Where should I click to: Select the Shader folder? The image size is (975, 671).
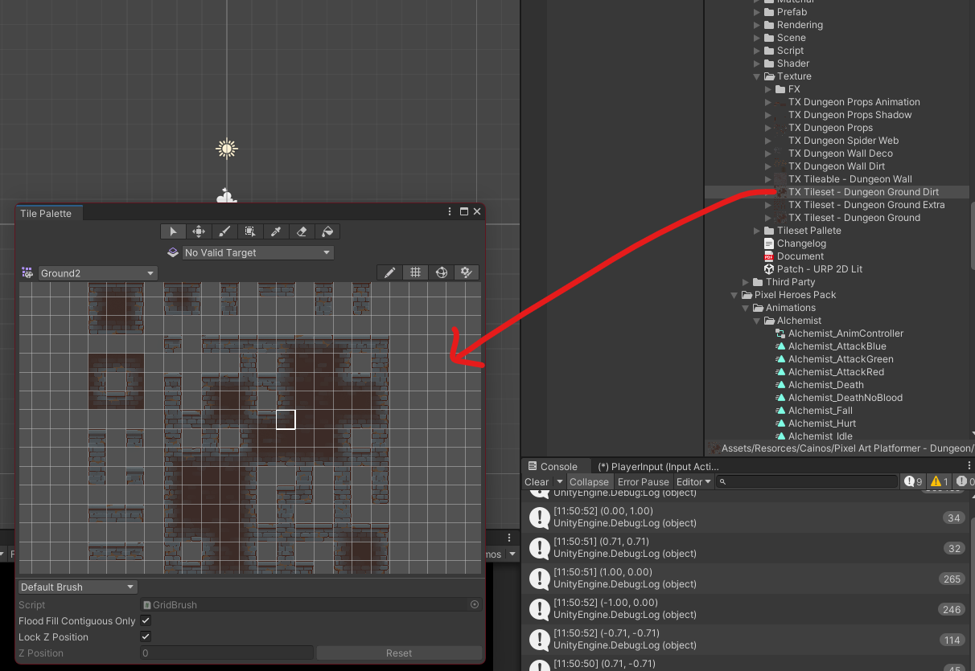pos(793,63)
